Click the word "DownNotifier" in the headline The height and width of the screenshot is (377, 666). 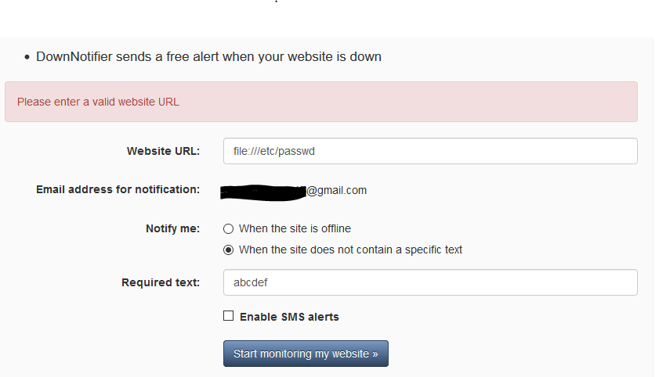pyautogui.click(x=74, y=57)
